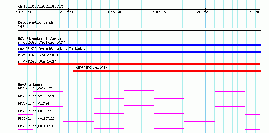269x133 pixels.
Task: Click the red nsv4743693 variant bar
Action: click(x=139, y=64)
